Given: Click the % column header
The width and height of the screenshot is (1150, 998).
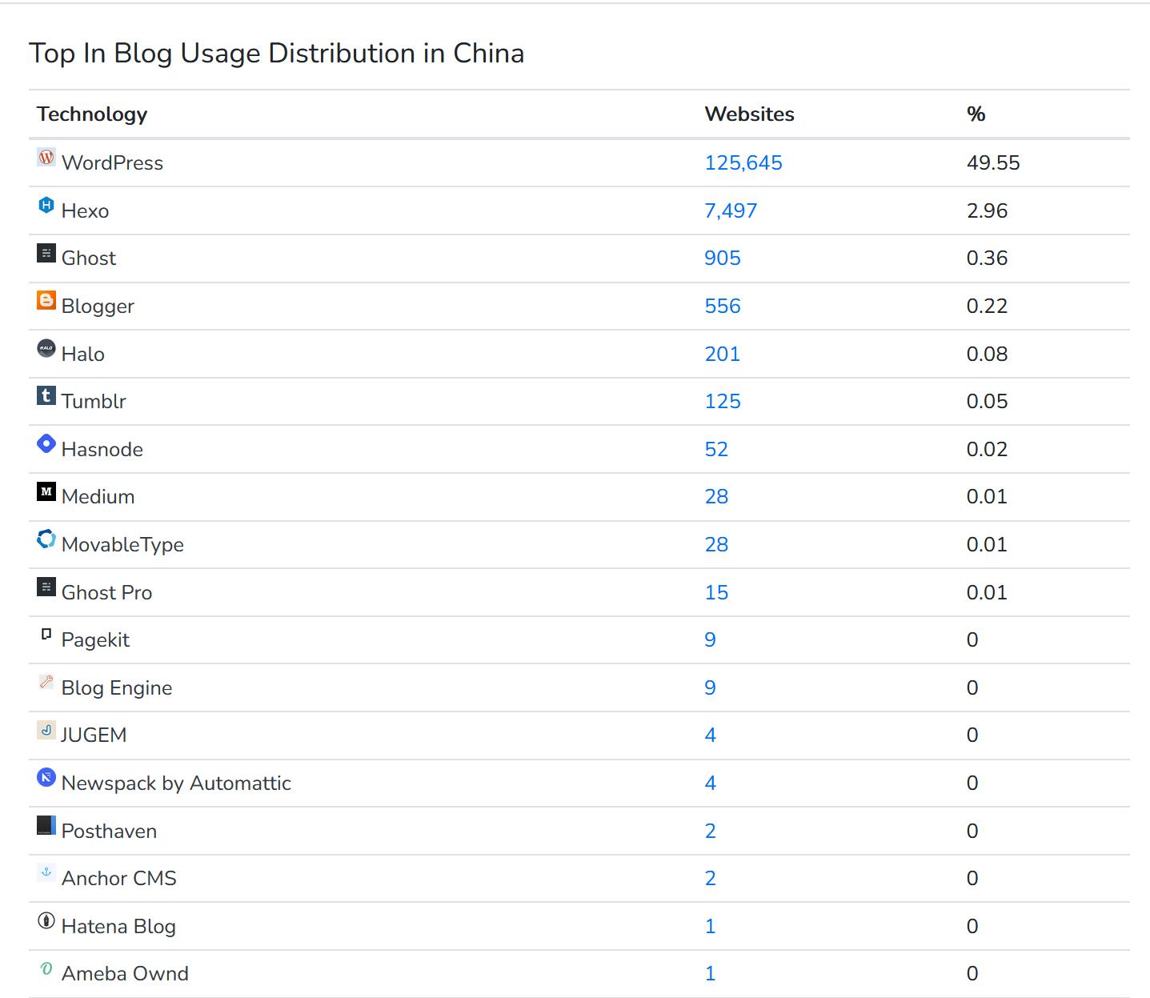Looking at the screenshot, I should pyautogui.click(x=976, y=114).
